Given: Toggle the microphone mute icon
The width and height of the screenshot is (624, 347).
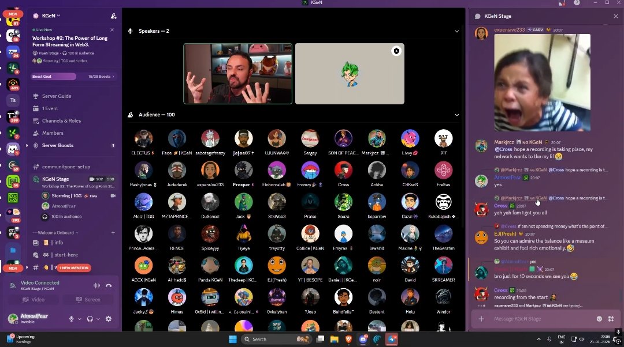Looking at the screenshot, I should (x=72, y=319).
